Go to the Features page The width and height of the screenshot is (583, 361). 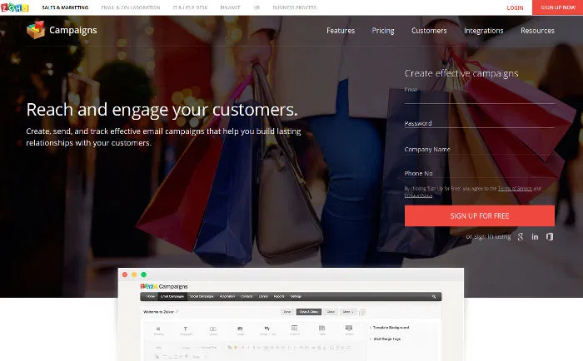[x=341, y=31]
